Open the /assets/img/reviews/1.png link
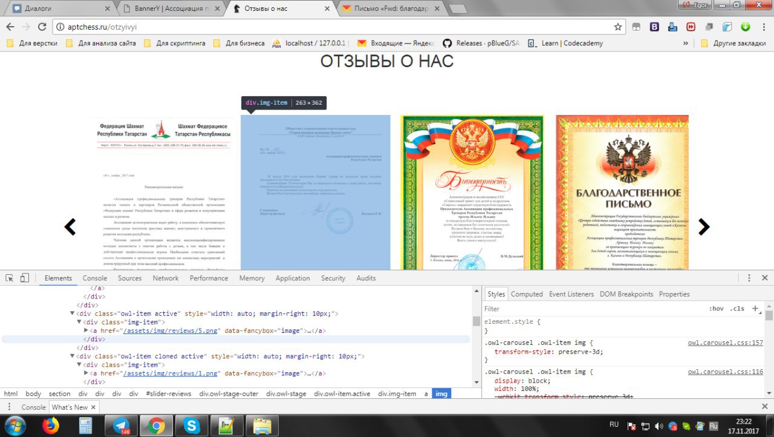774x437 pixels. pos(170,373)
